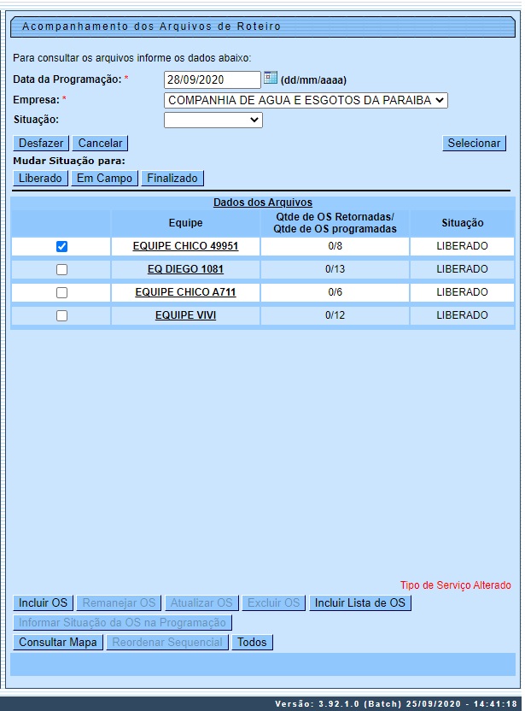Open the Empresa dropdown
Image resolution: width=525 pixels, height=711 pixels.
point(306,100)
